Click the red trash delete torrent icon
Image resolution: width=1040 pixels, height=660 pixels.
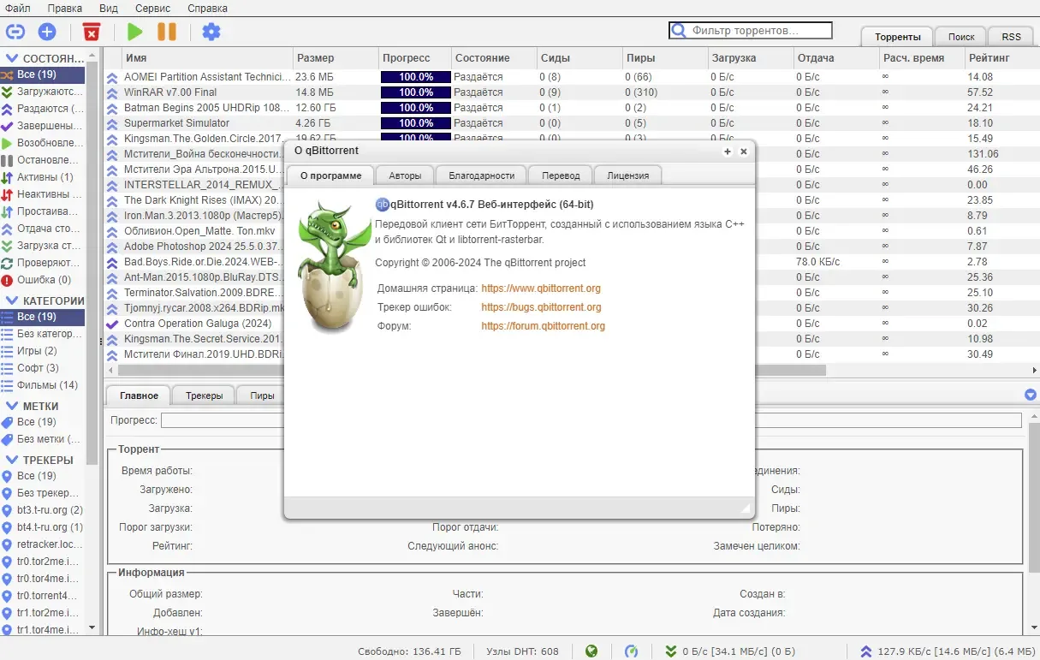coord(91,32)
